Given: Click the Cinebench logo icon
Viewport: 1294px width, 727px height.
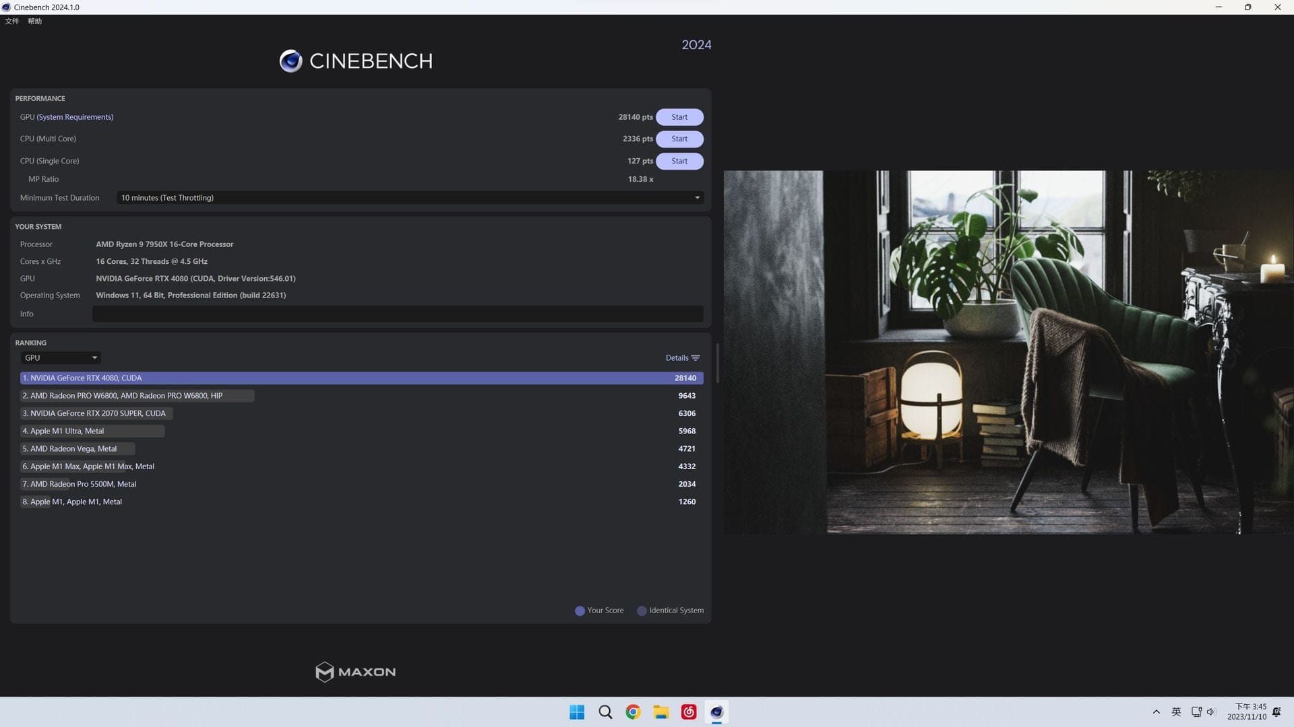Looking at the screenshot, I should pyautogui.click(x=291, y=61).
